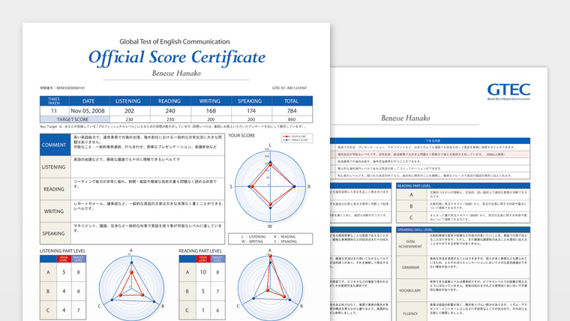Click the examinee number "BENESSE00000101"
570x321 pixels.
click(x=70, y=88)
